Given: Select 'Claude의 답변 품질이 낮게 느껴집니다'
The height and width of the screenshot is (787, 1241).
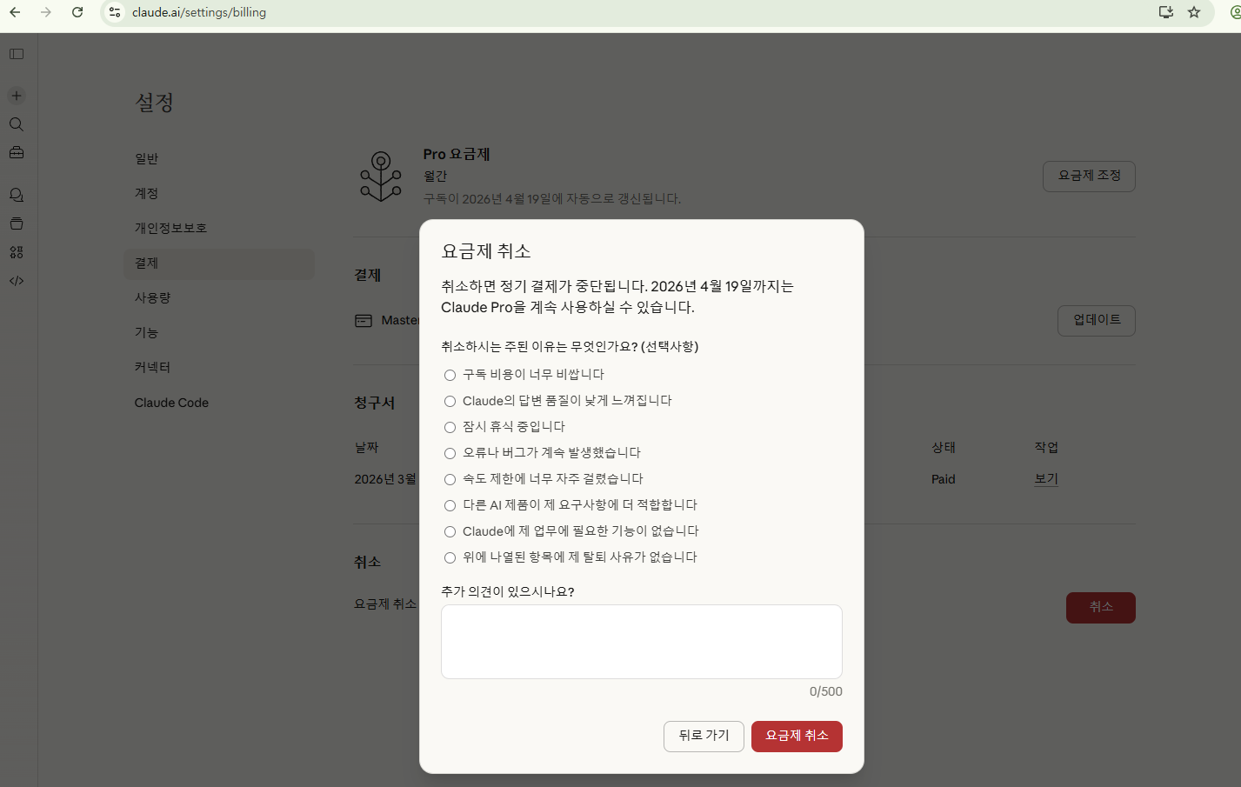Looking at the screenshot, I should click(450, 401).
